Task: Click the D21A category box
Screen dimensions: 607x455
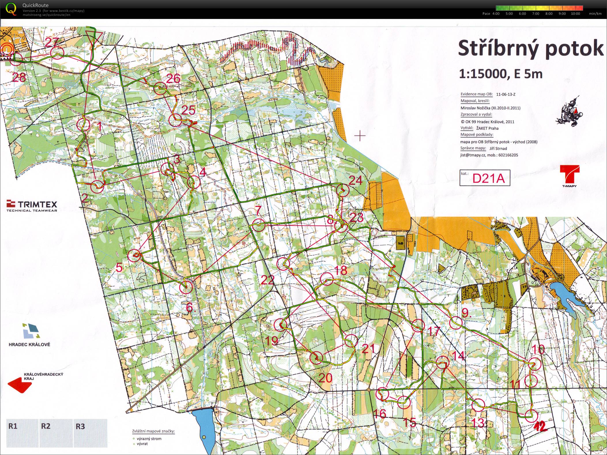Action: pyautogui.click(x=485, y=178)
